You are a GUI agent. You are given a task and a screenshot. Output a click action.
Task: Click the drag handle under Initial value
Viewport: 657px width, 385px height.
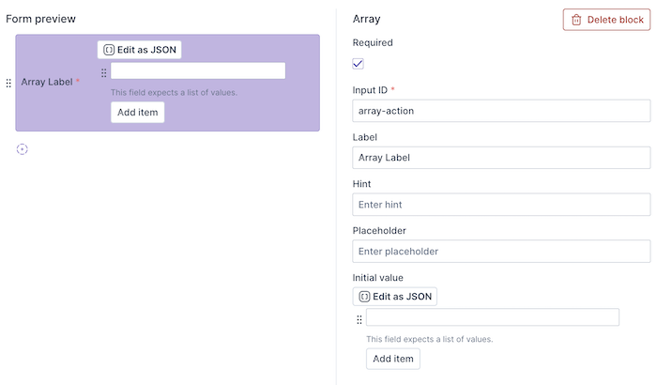pyautogui.click(x=359, y=319)
